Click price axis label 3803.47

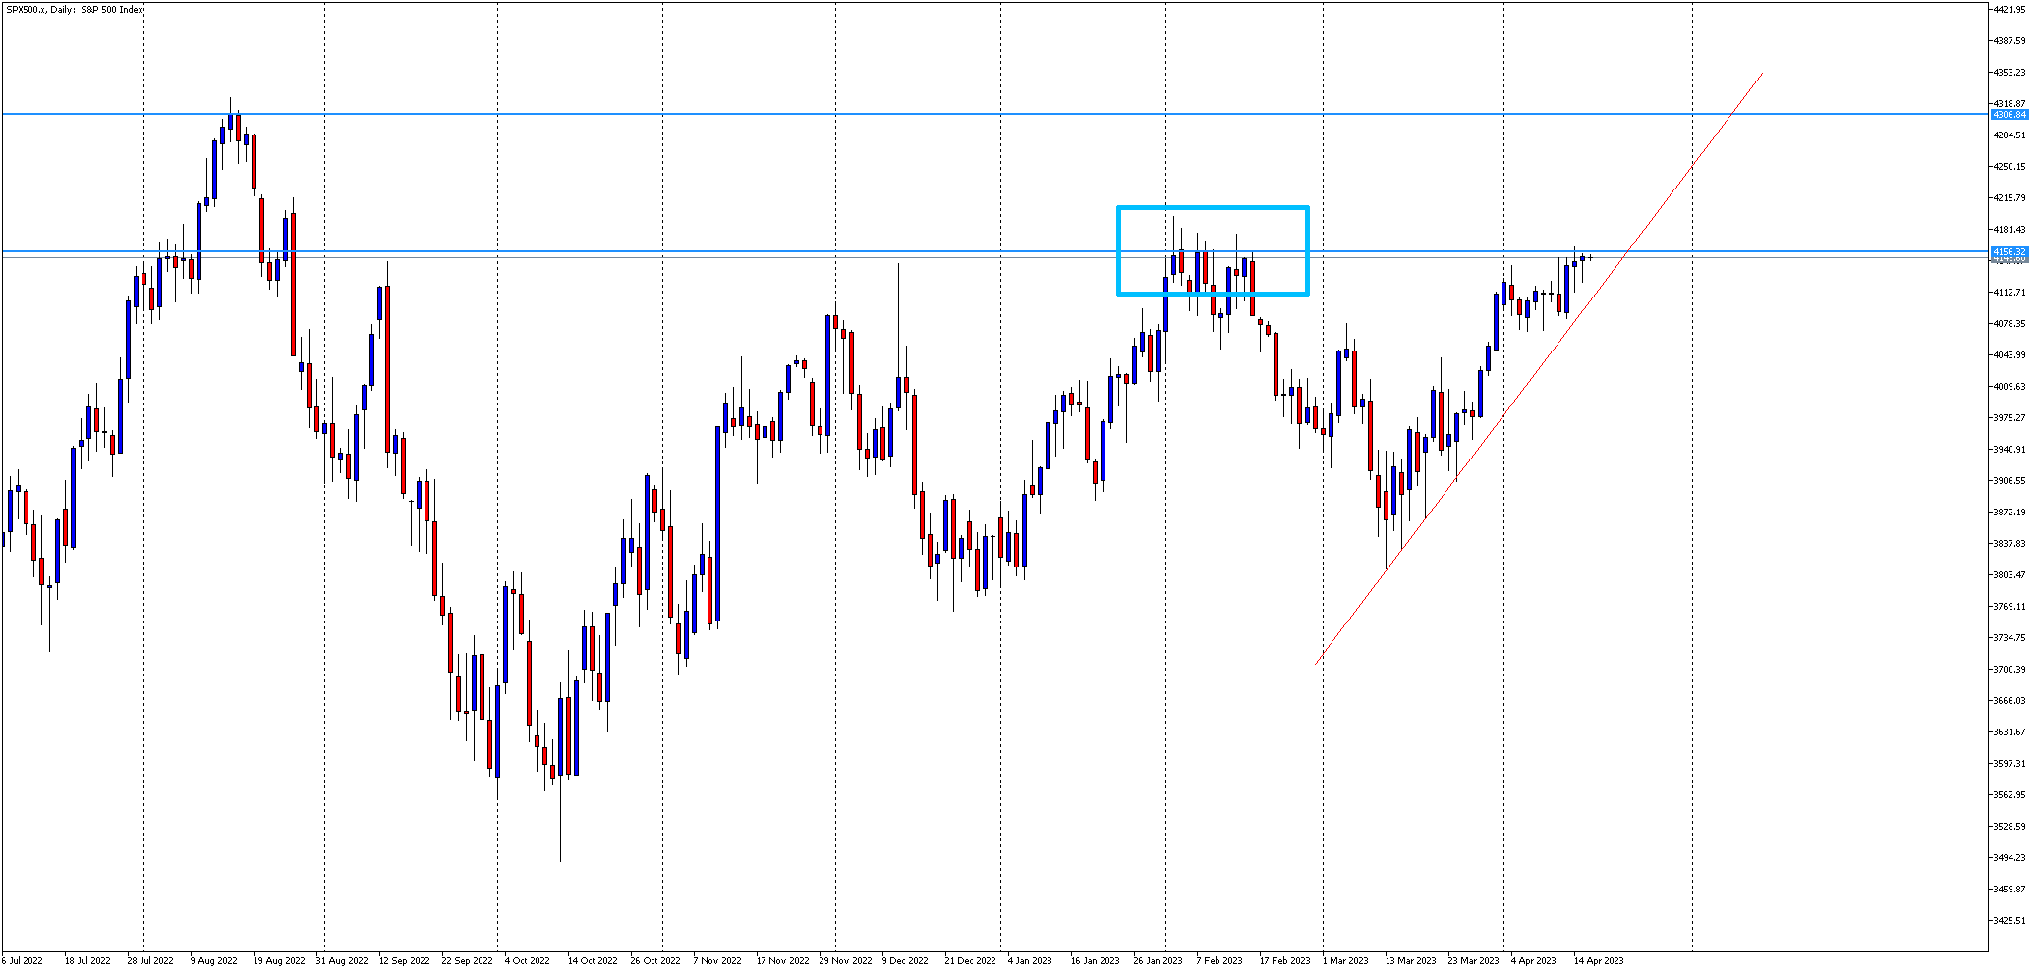(x=2010, y=575)
